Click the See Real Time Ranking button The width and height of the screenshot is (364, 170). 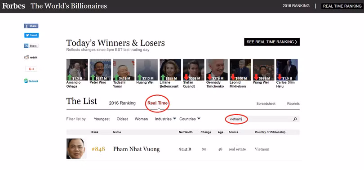click(272, 42)
